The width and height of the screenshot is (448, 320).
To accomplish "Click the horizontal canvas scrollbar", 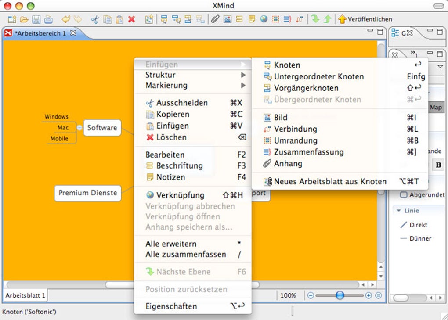I will tap(183, 284).
